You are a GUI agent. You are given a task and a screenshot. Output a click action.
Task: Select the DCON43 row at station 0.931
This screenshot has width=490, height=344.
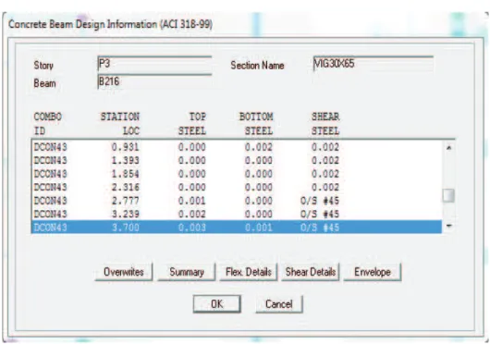pos(237,147)
